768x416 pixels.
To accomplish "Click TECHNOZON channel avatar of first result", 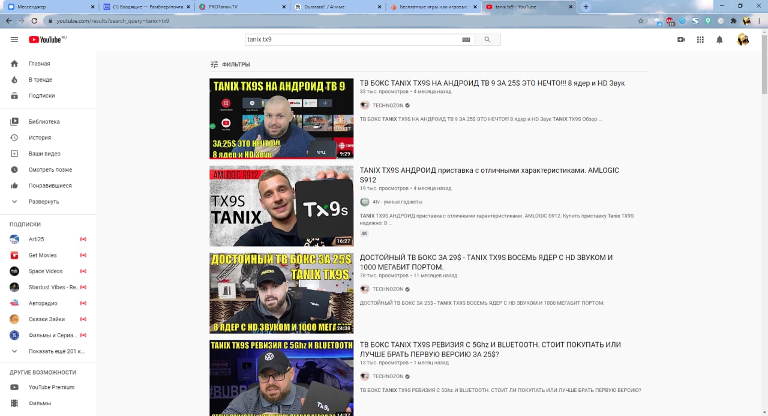I will click(364, 105).
